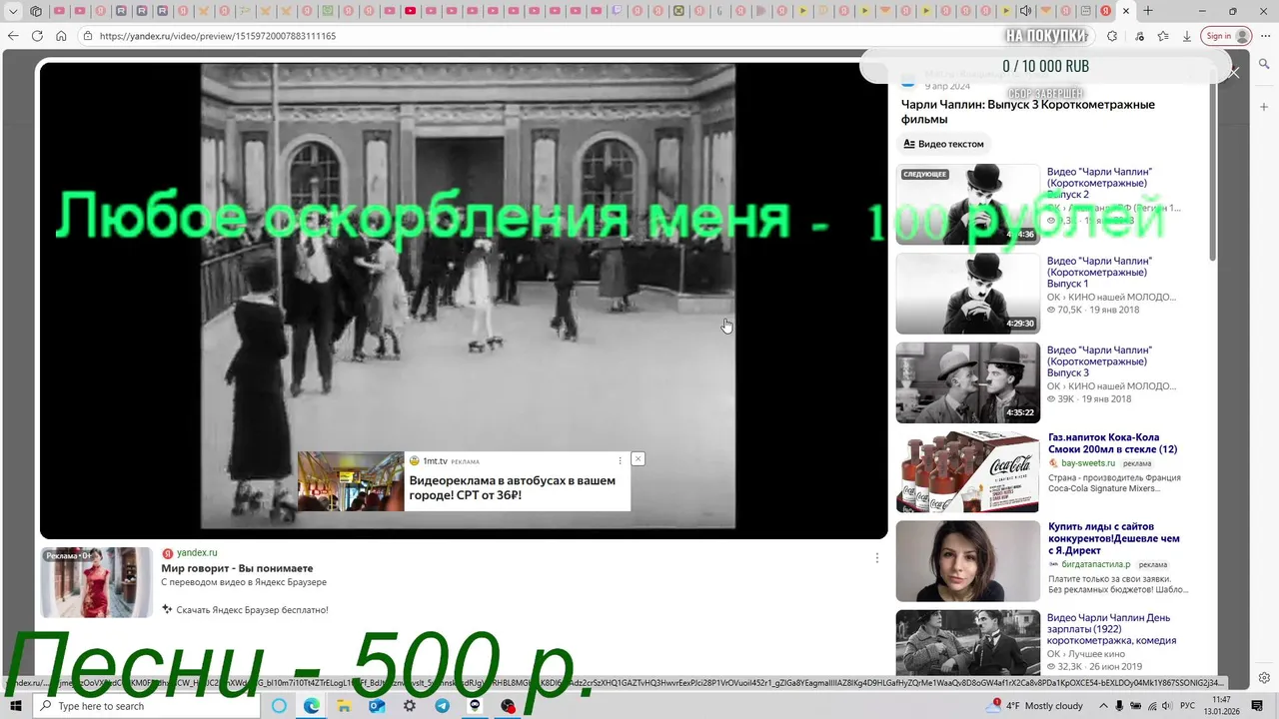Reload the page with the refresh icon
Viewport: 1279px width, 719px height.
37,36
